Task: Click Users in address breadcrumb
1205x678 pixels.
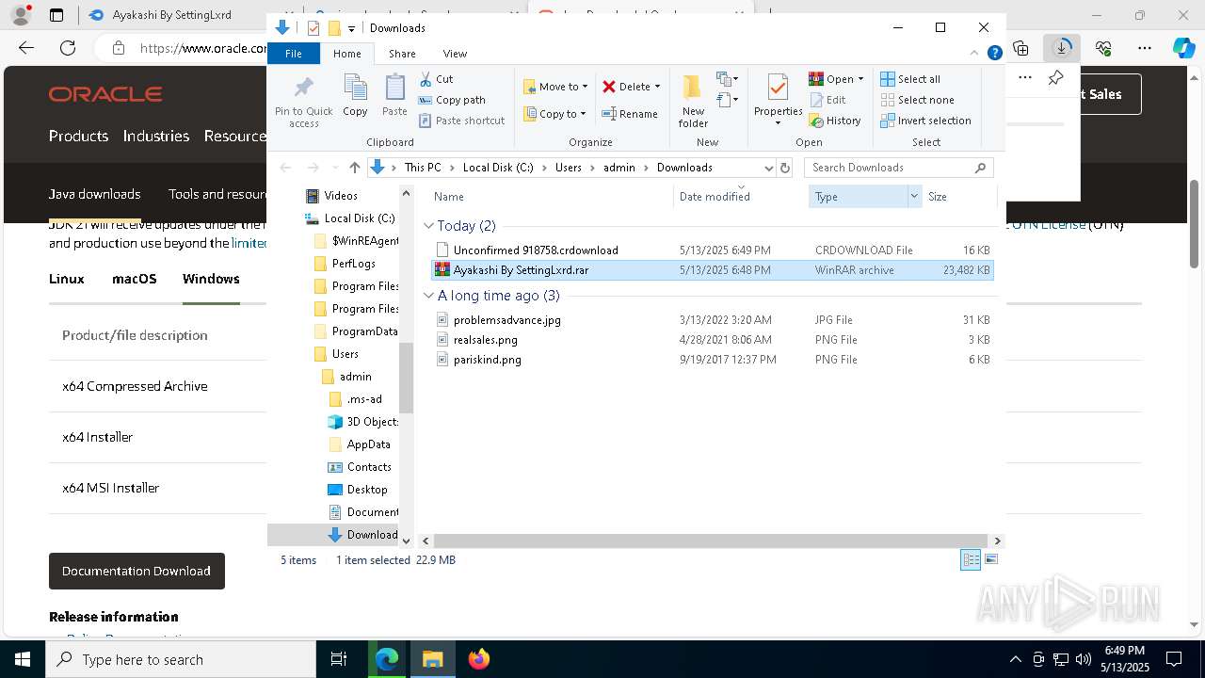Action: 568,168
